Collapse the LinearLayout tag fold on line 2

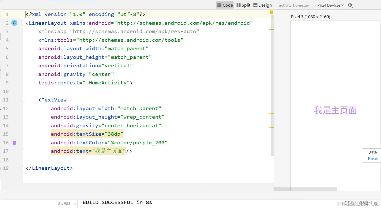coord(23,23)
